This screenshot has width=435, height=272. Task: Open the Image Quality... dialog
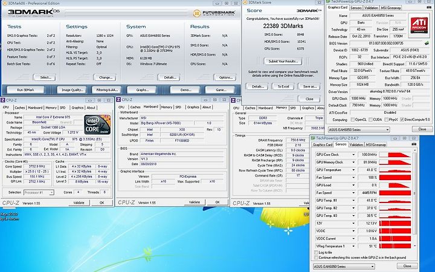pyautogui.click(x=72, y=90)
